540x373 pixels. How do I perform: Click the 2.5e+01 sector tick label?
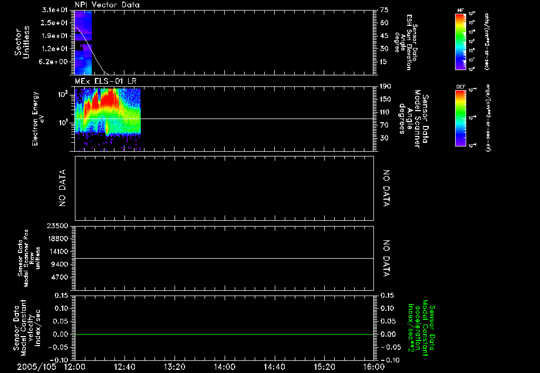point(54,23)
